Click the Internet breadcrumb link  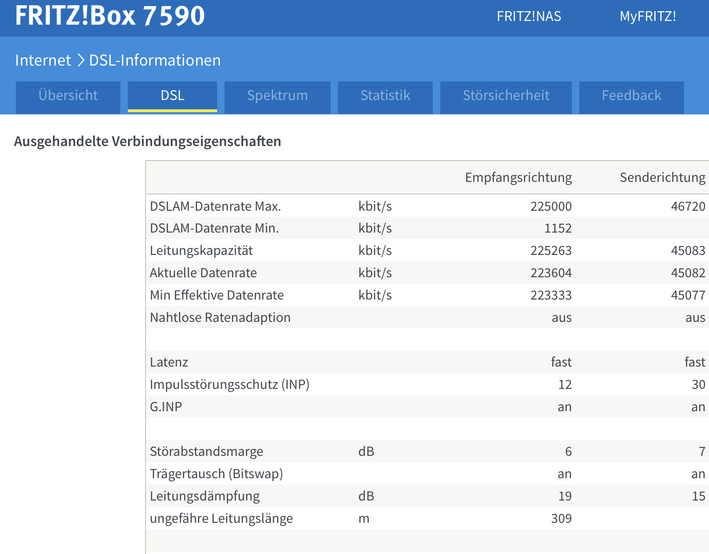(x=43, y=60)
